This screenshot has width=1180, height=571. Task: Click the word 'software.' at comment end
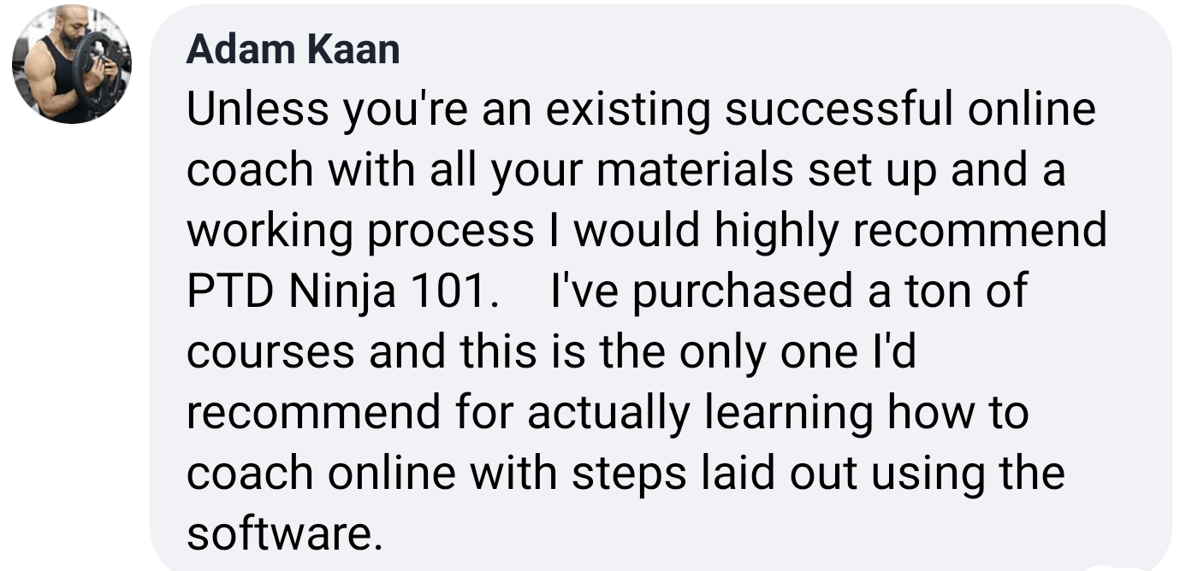click(x=281, y=534)
